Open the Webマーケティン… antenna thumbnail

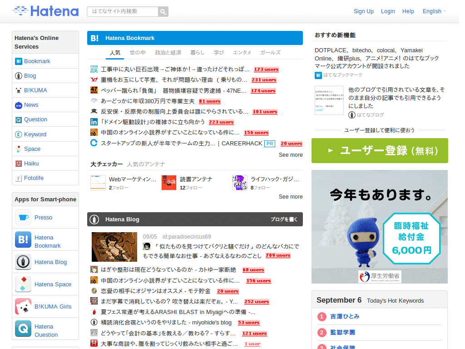pos(98,183)
